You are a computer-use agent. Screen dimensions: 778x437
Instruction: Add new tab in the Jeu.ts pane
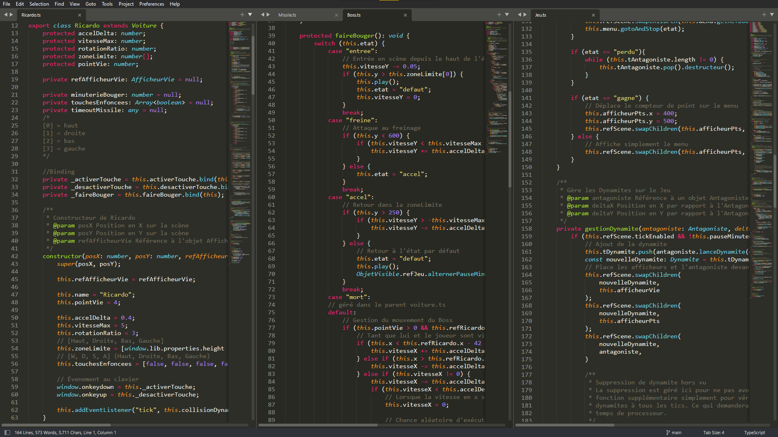(x=764, y=15)
